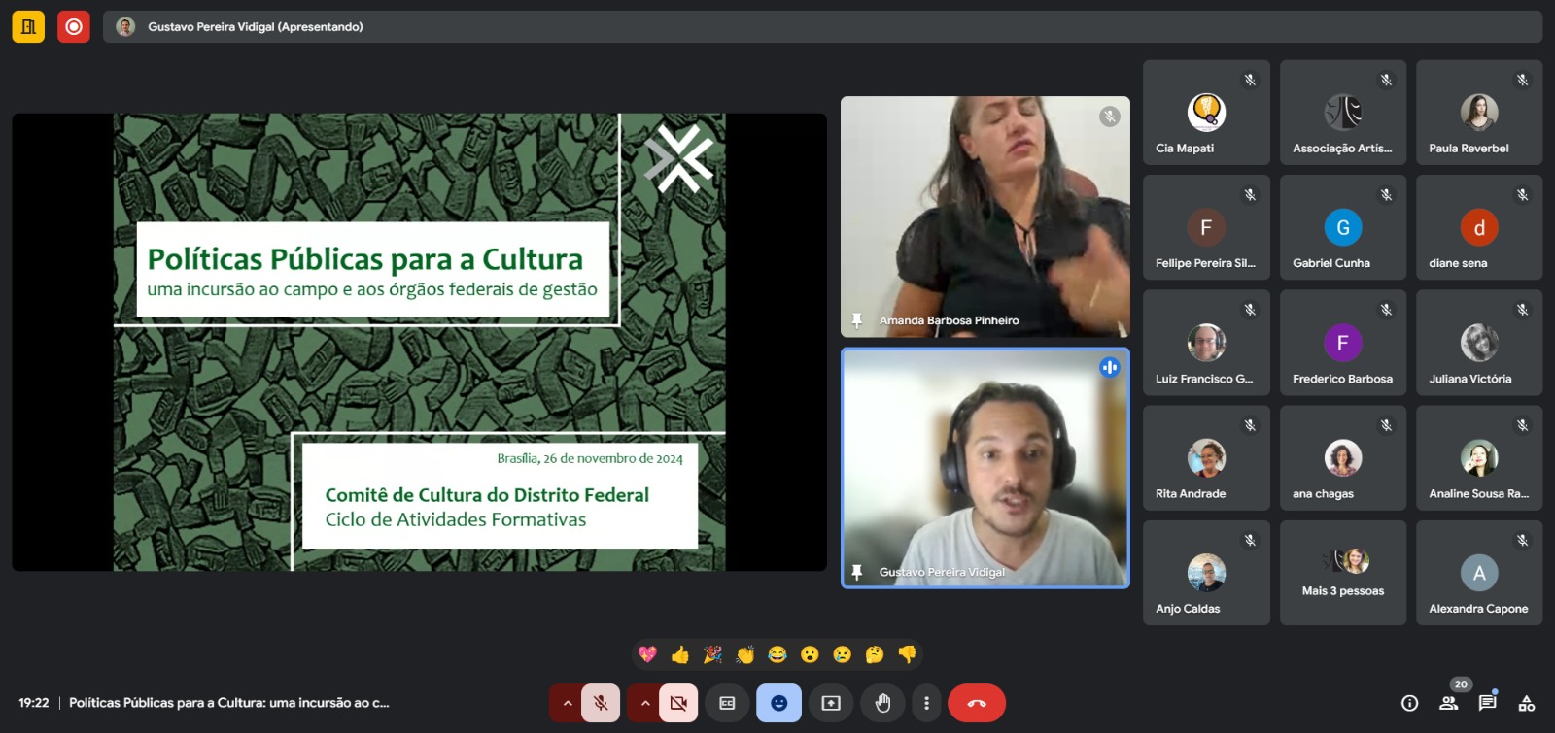Unmute the microphone
Viewport: 1555px width, 733px height.
pos(601,703)
